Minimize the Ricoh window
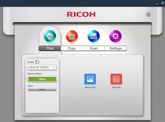Screen dimensions: 165x122 (157, 3)
